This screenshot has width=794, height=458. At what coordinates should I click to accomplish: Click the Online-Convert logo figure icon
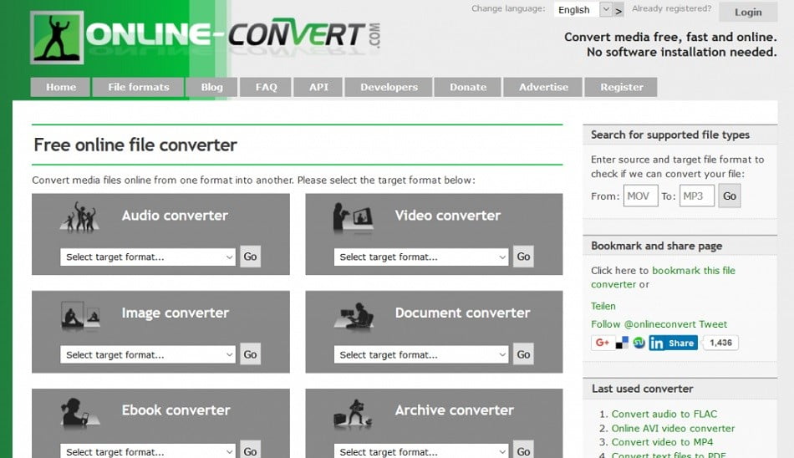[57, 38]
